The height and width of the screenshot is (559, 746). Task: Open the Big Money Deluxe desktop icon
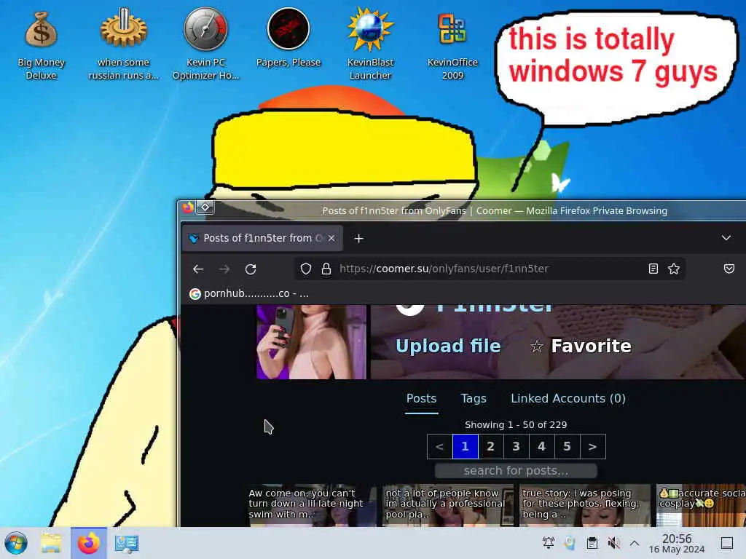coord(41,44)
